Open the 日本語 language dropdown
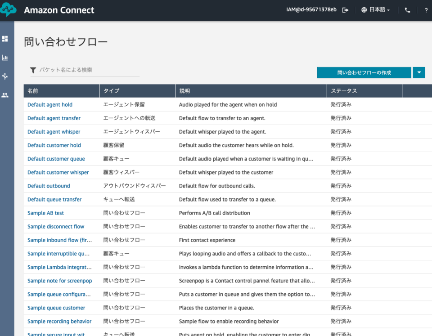The width and height of the screenshot is (432, 336). [379, 9]
